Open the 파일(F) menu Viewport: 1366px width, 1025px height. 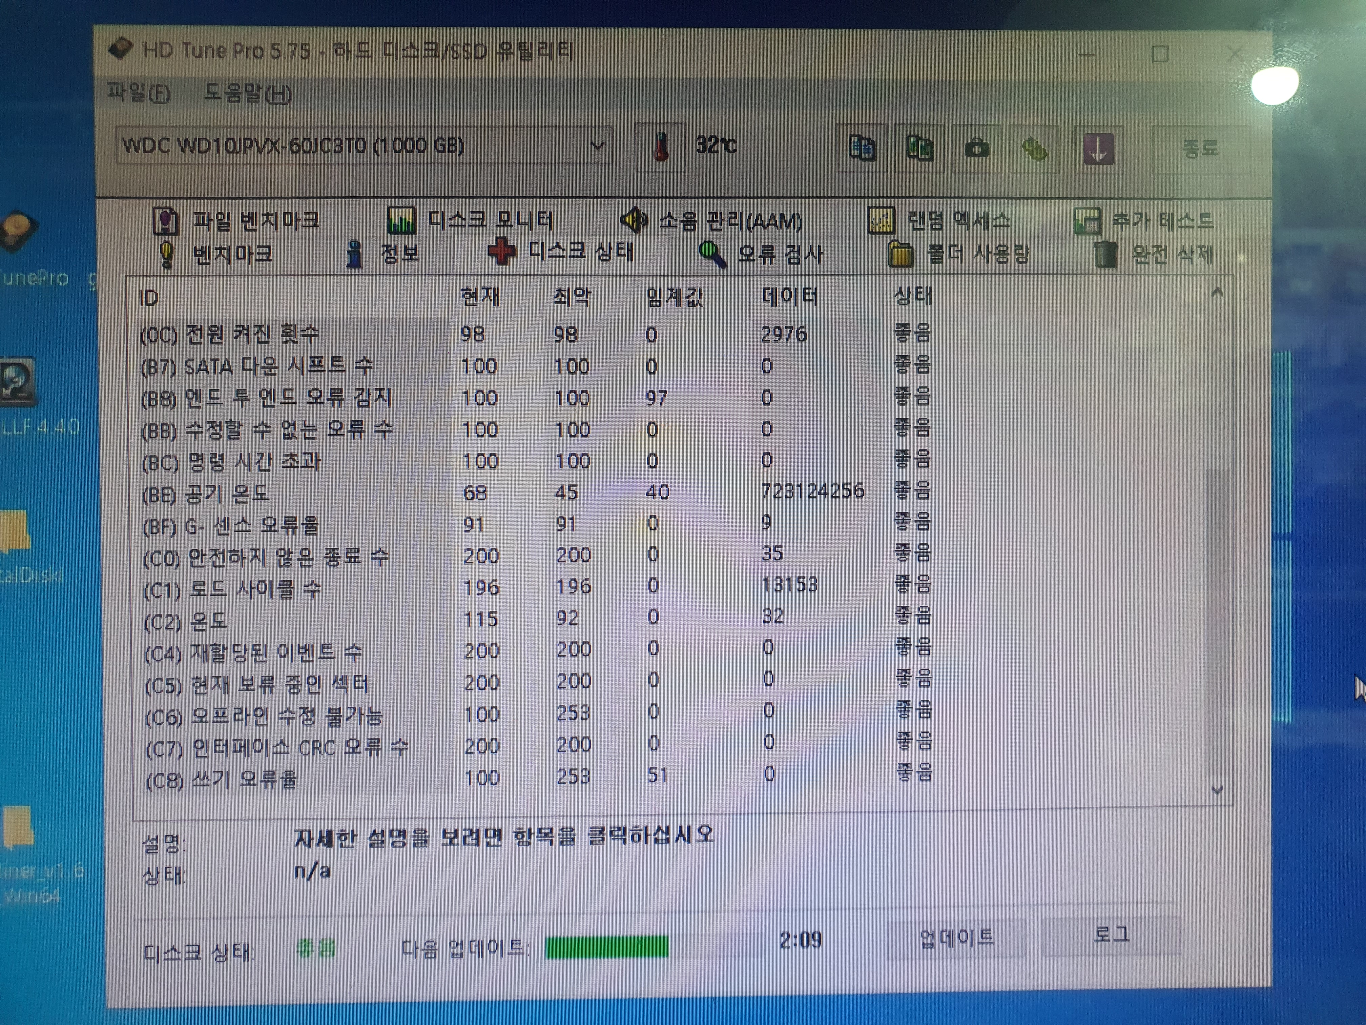click(x=138, y=93)
